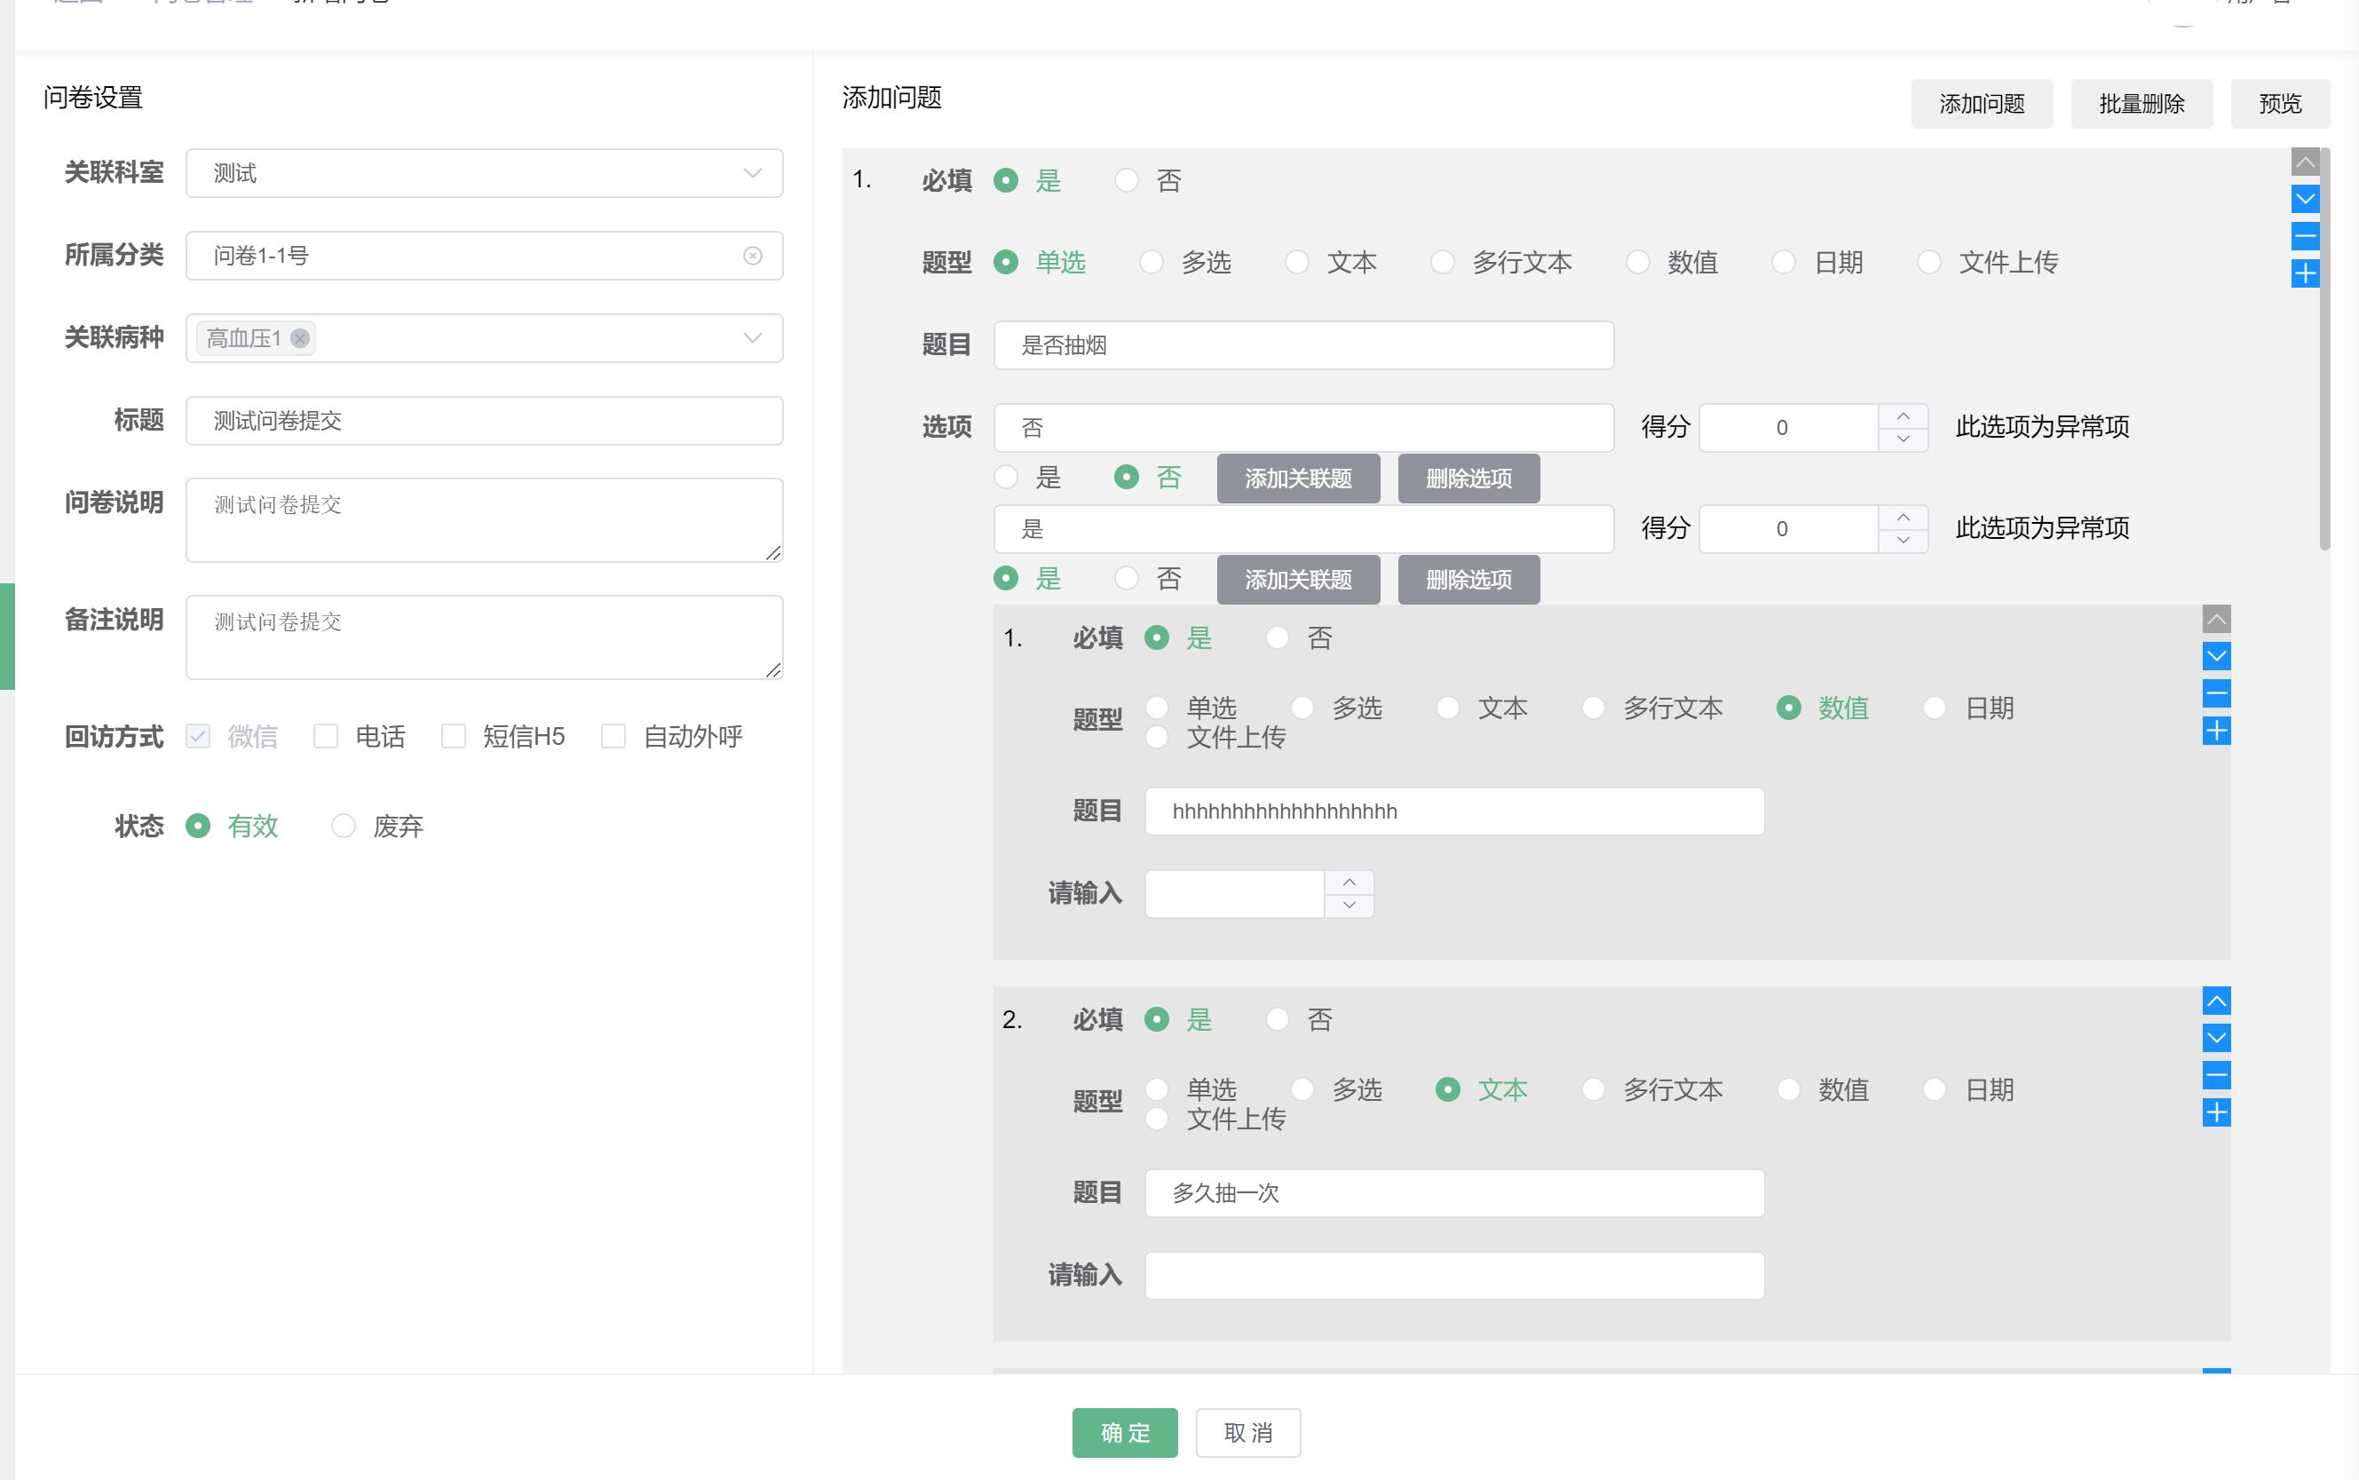
Task: Set main question 必填 to 否
Action: point(1127,181)
